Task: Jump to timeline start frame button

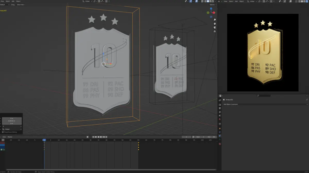Action: [x=93, y=137]
